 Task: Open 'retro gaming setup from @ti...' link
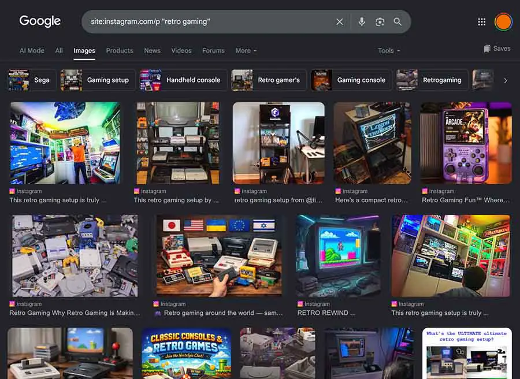tap(278, 200)
